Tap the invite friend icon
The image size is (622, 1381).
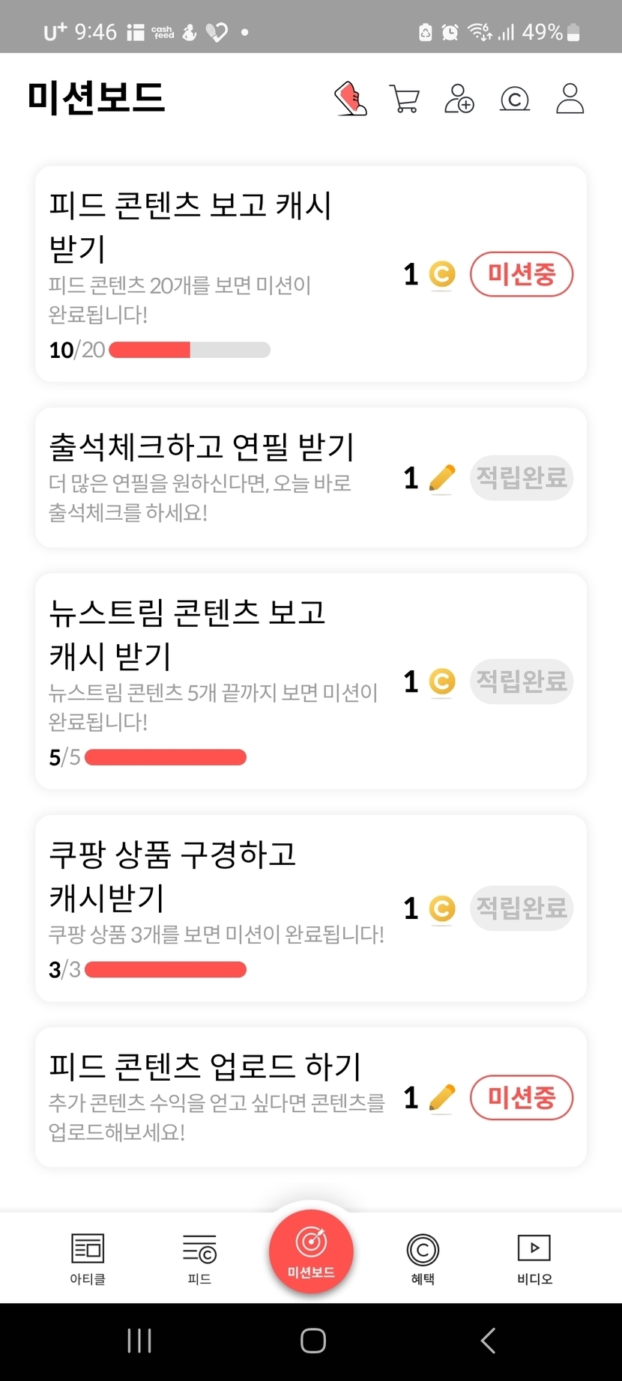(x=459, y=99)
